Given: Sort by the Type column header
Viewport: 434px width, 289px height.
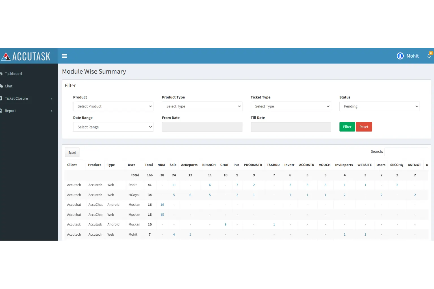Looking at the screenshot, I should [111, 165].
